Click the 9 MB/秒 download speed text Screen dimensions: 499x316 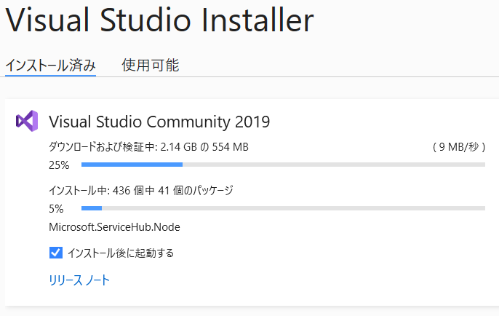(459, 147)
